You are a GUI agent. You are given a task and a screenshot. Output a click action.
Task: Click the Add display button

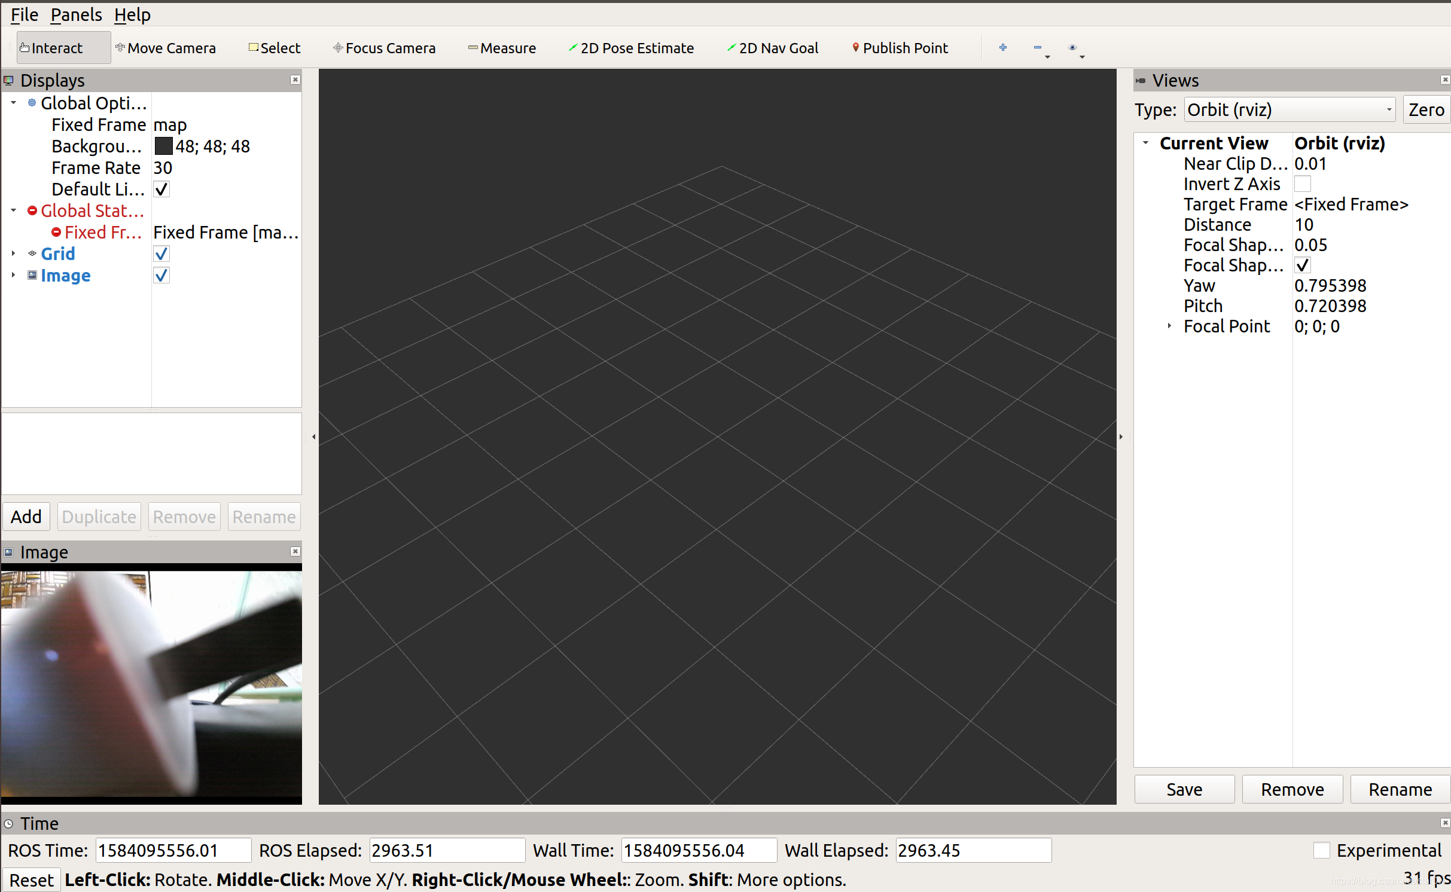[25, 515]
